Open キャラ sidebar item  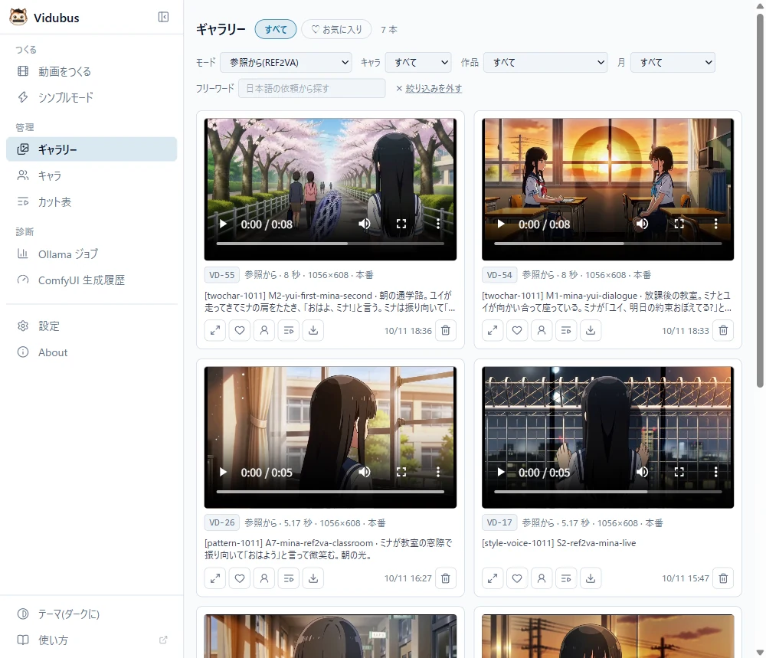[92, 175]
